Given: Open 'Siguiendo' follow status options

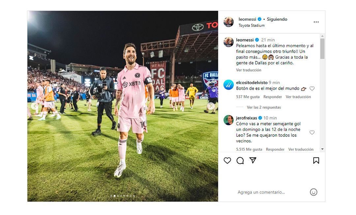Looking at the screenshot, I should (277, 19).
